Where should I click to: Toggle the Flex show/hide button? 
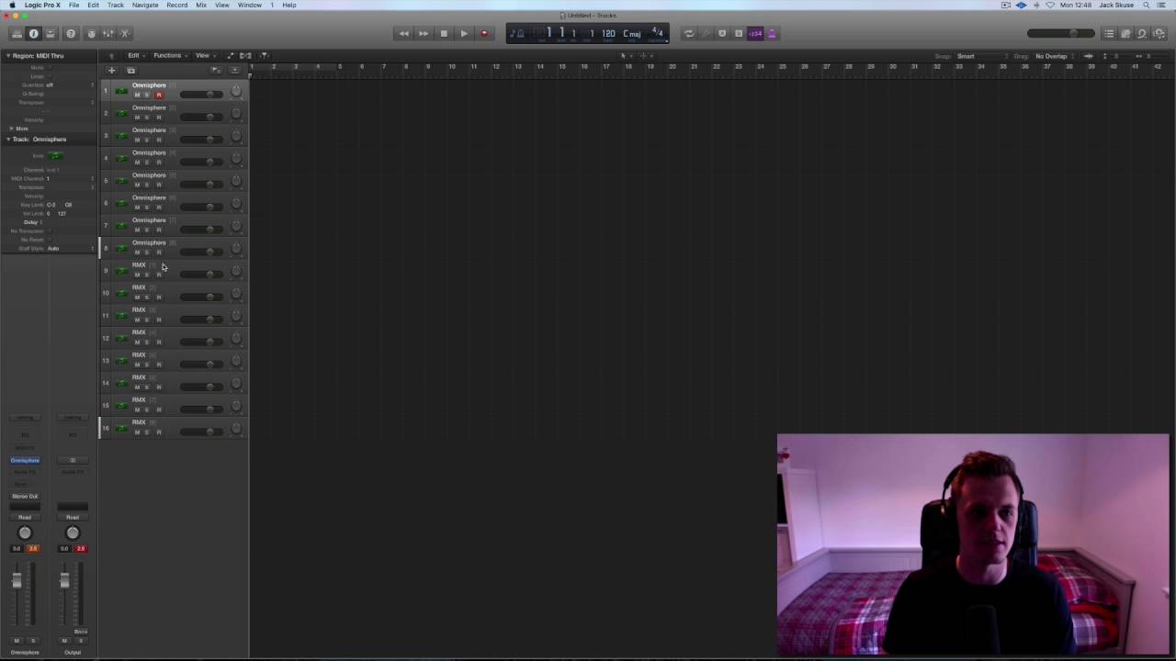[245, 56]
